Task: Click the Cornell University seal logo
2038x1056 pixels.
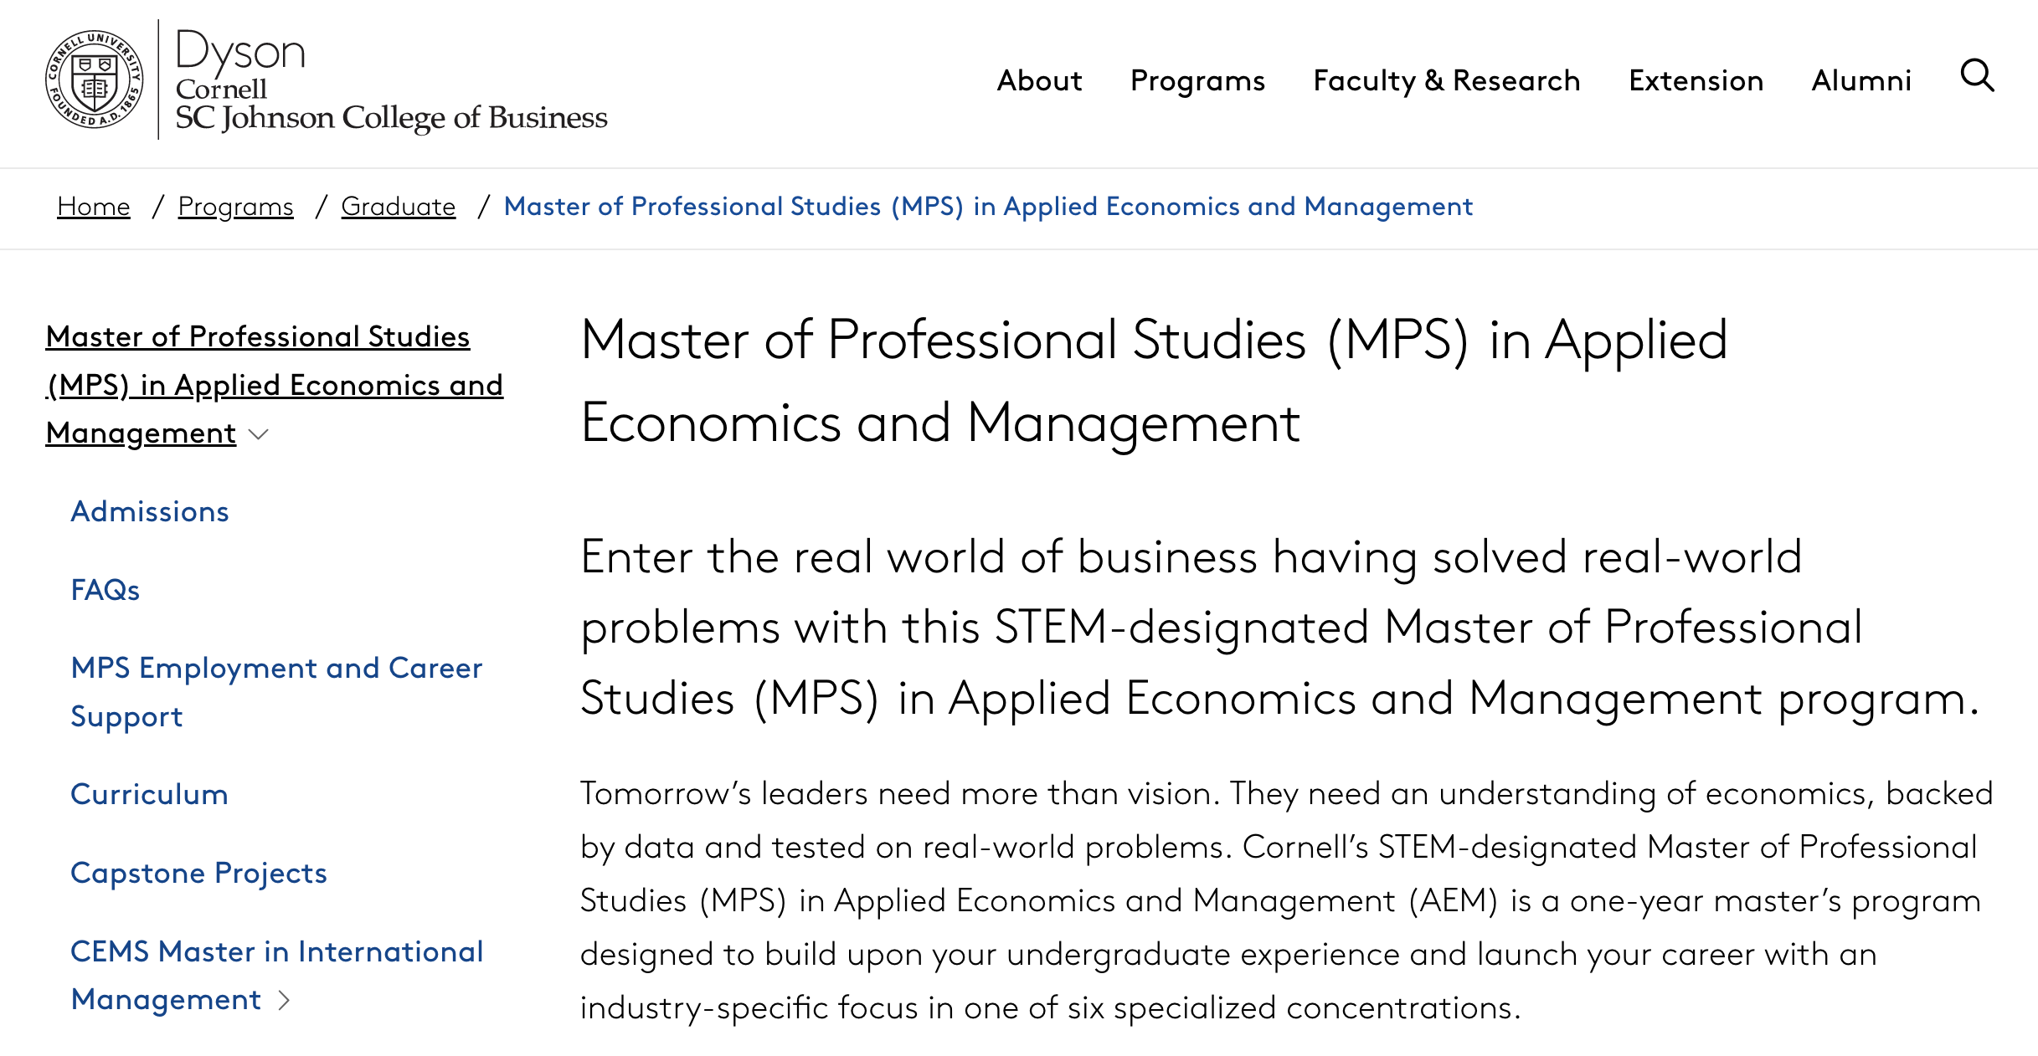Action: pos(94,79)
